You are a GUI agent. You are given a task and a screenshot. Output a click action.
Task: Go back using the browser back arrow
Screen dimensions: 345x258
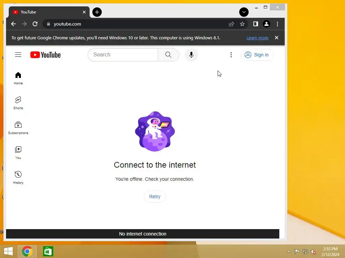click(x=13, y=24)
